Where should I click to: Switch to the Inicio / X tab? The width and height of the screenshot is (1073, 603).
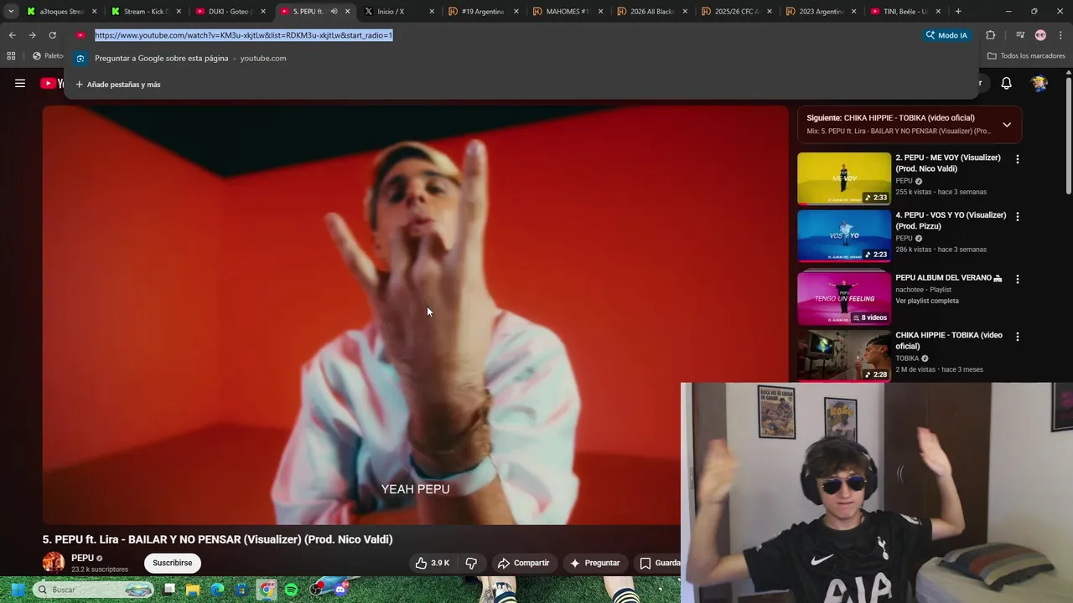tap(399, 12)
